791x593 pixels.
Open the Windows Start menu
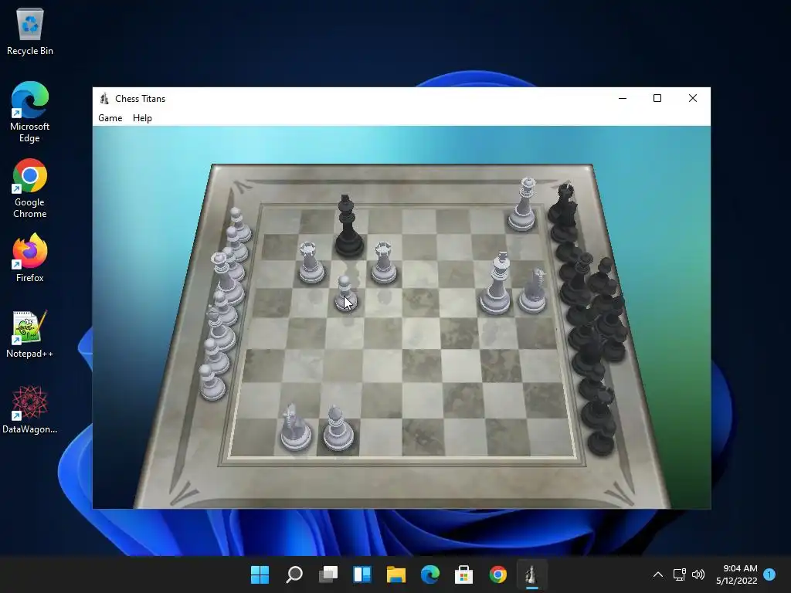(260, 574)
